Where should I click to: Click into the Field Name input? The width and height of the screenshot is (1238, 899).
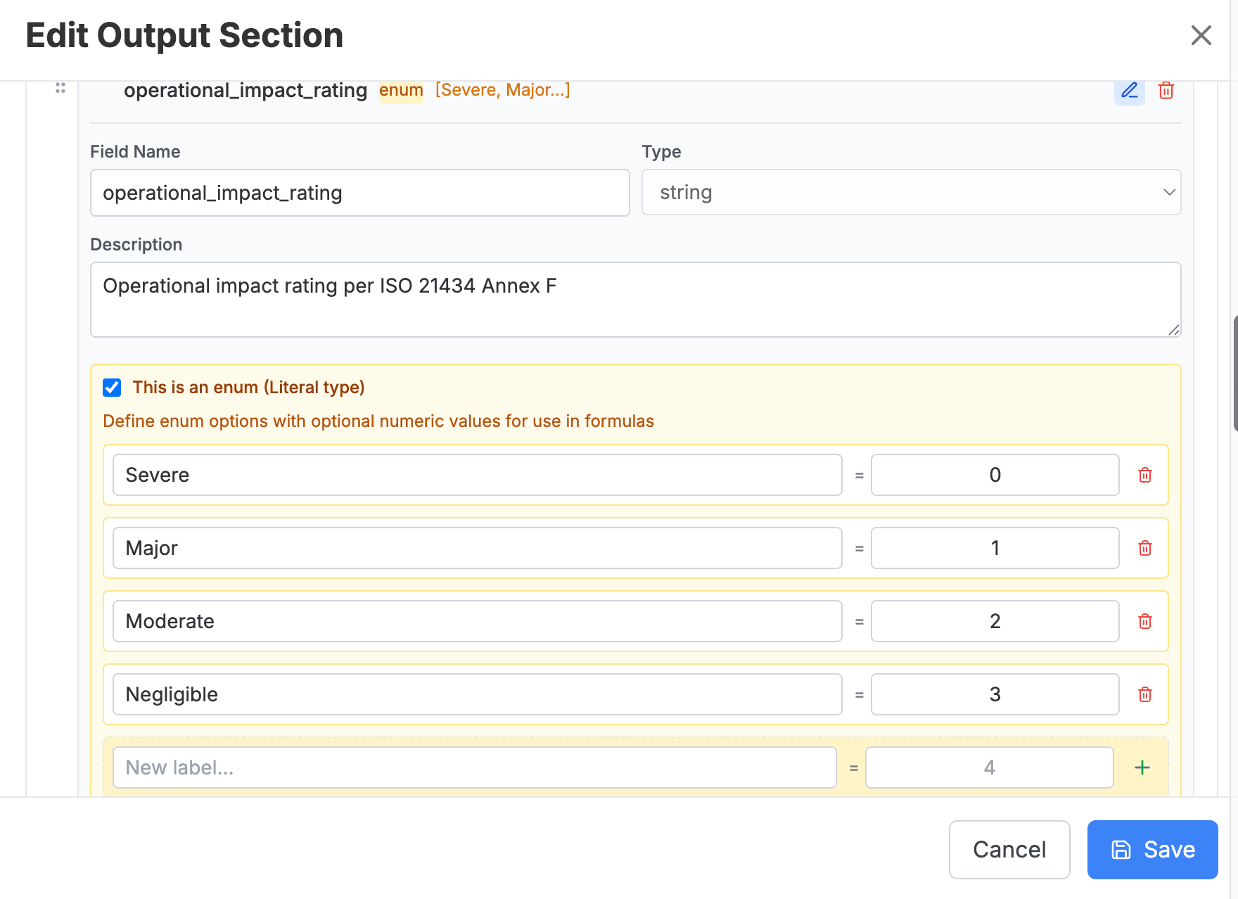coord(359,193)
